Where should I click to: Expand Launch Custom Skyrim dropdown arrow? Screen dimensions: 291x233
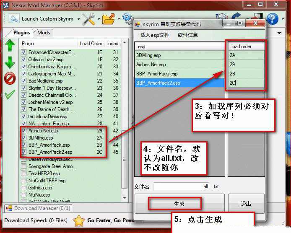point(78,19)
